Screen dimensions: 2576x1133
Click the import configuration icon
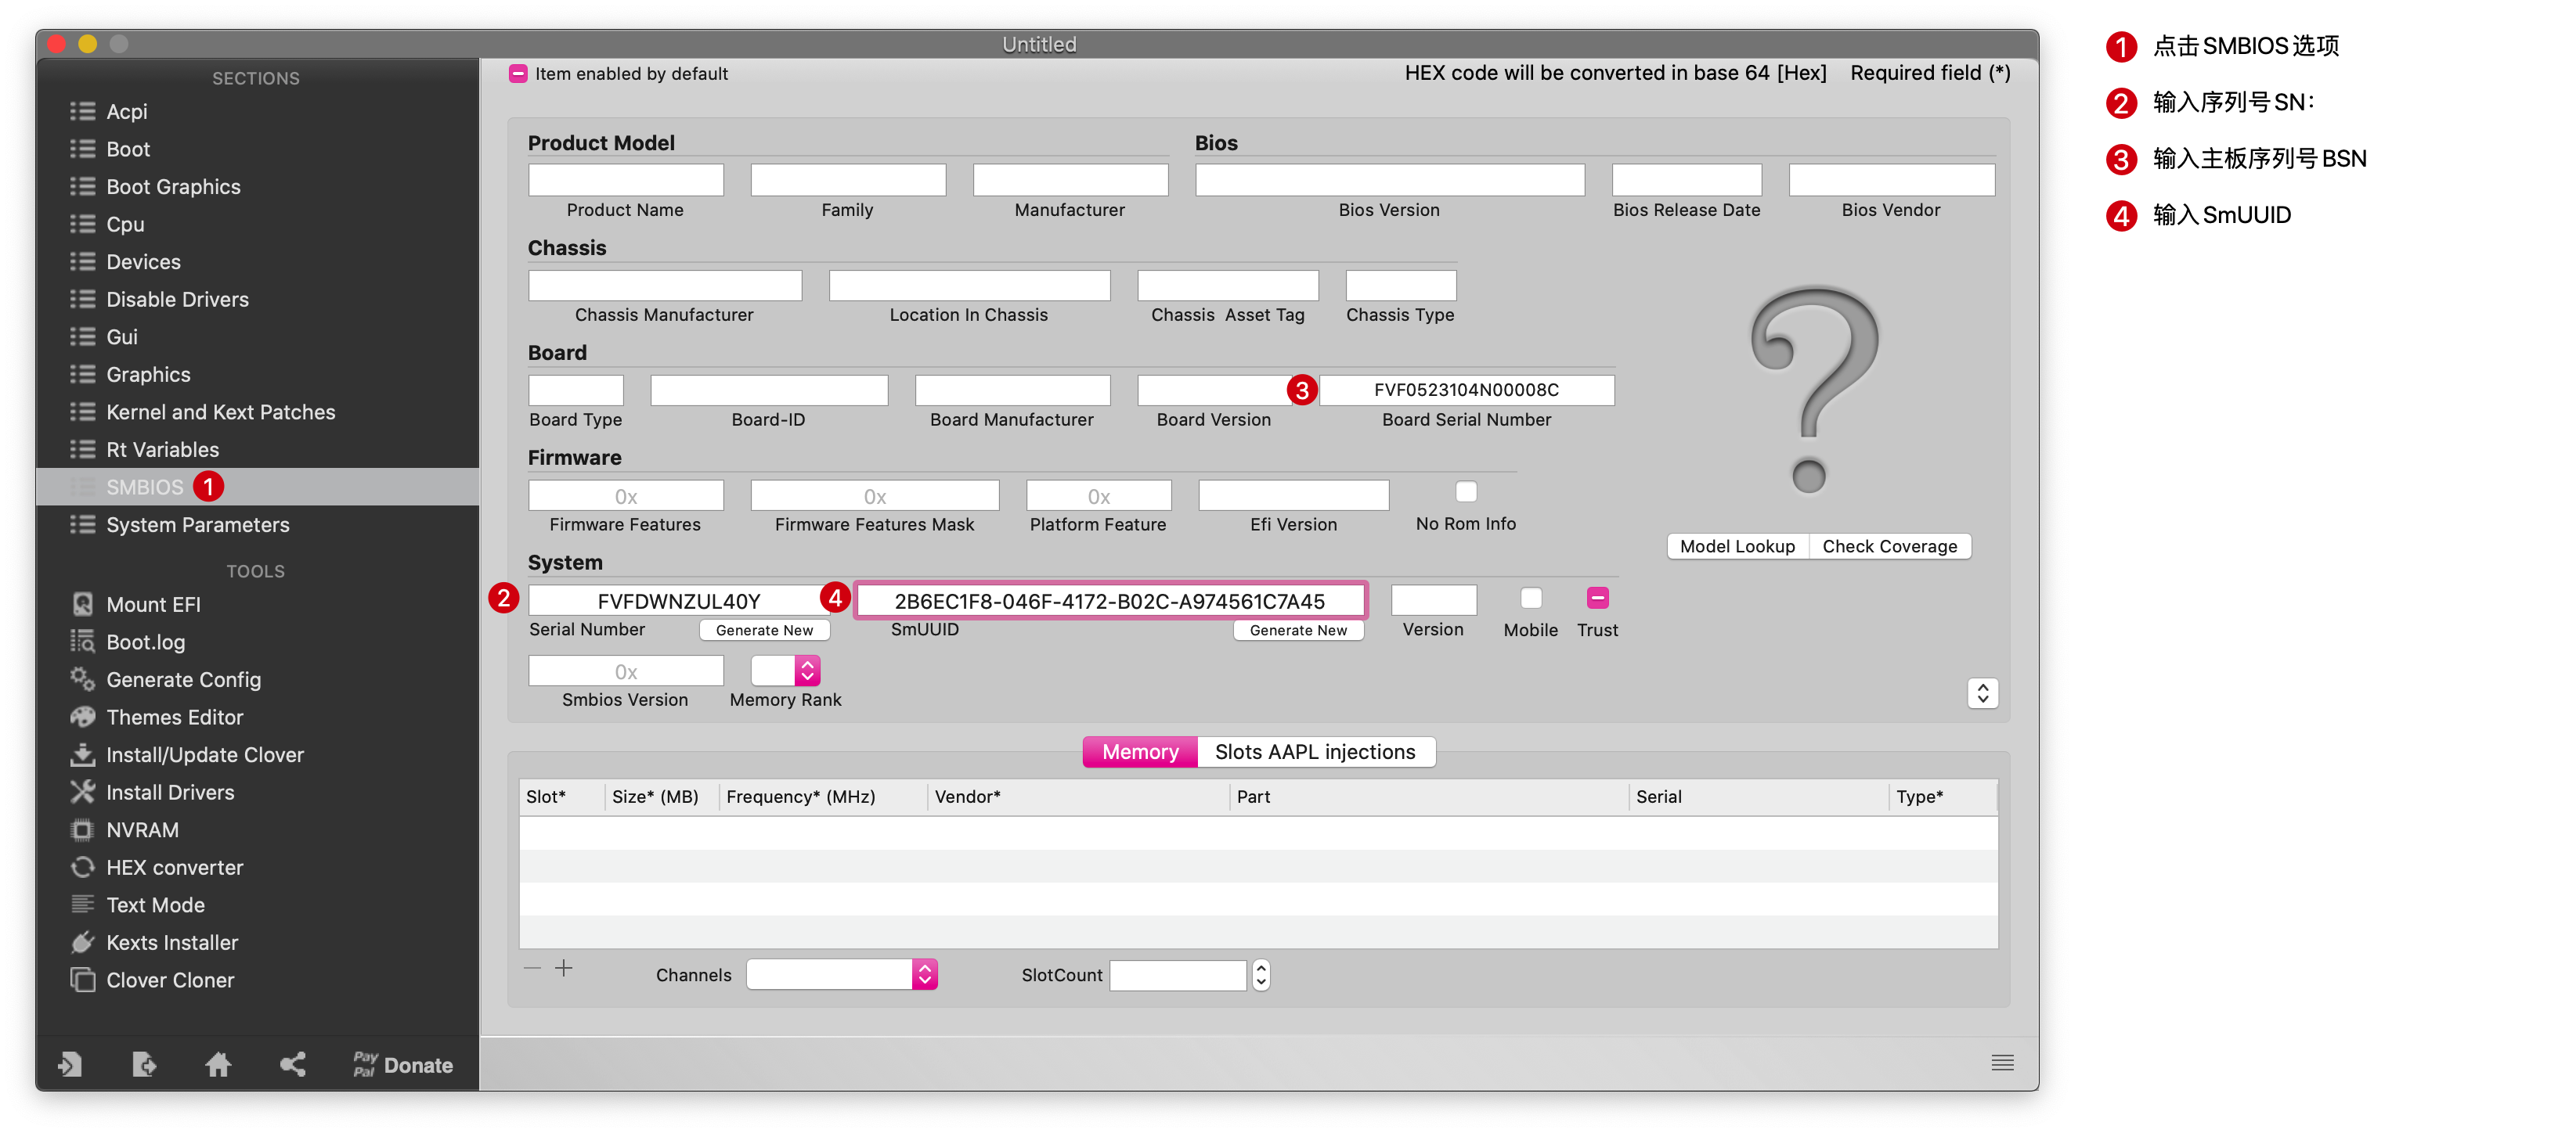70,1064
